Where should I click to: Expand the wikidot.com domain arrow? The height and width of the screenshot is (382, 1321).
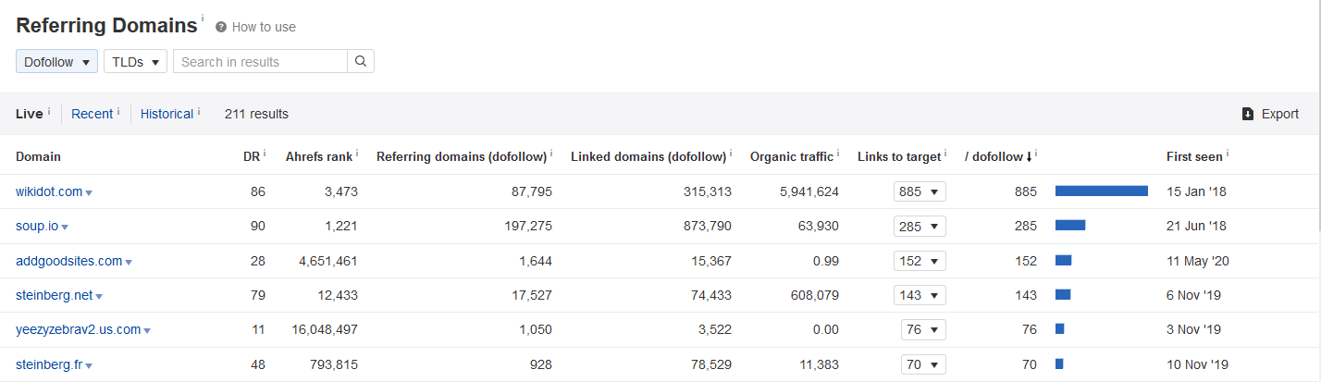point(90,193)
